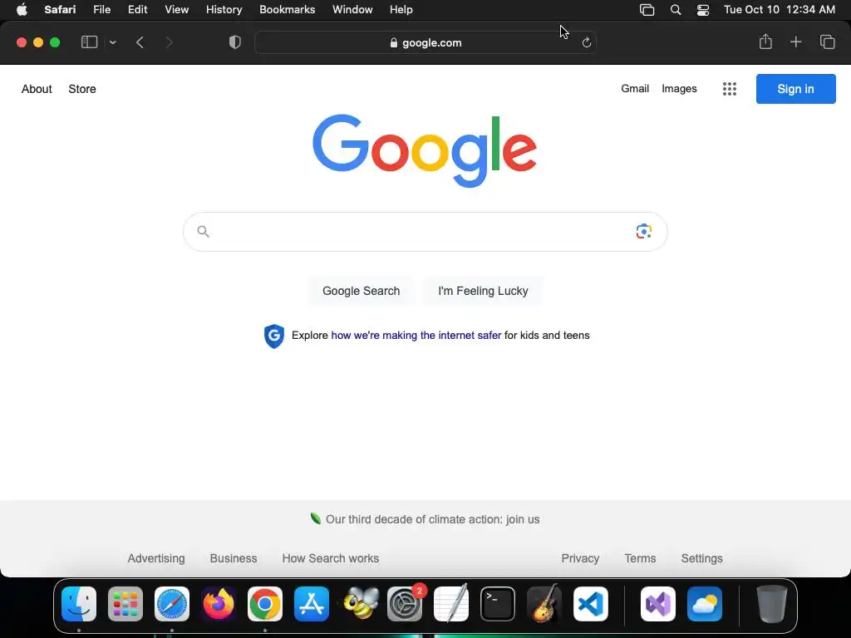
Task: Open the Window menu
Action: pos(352,9)
